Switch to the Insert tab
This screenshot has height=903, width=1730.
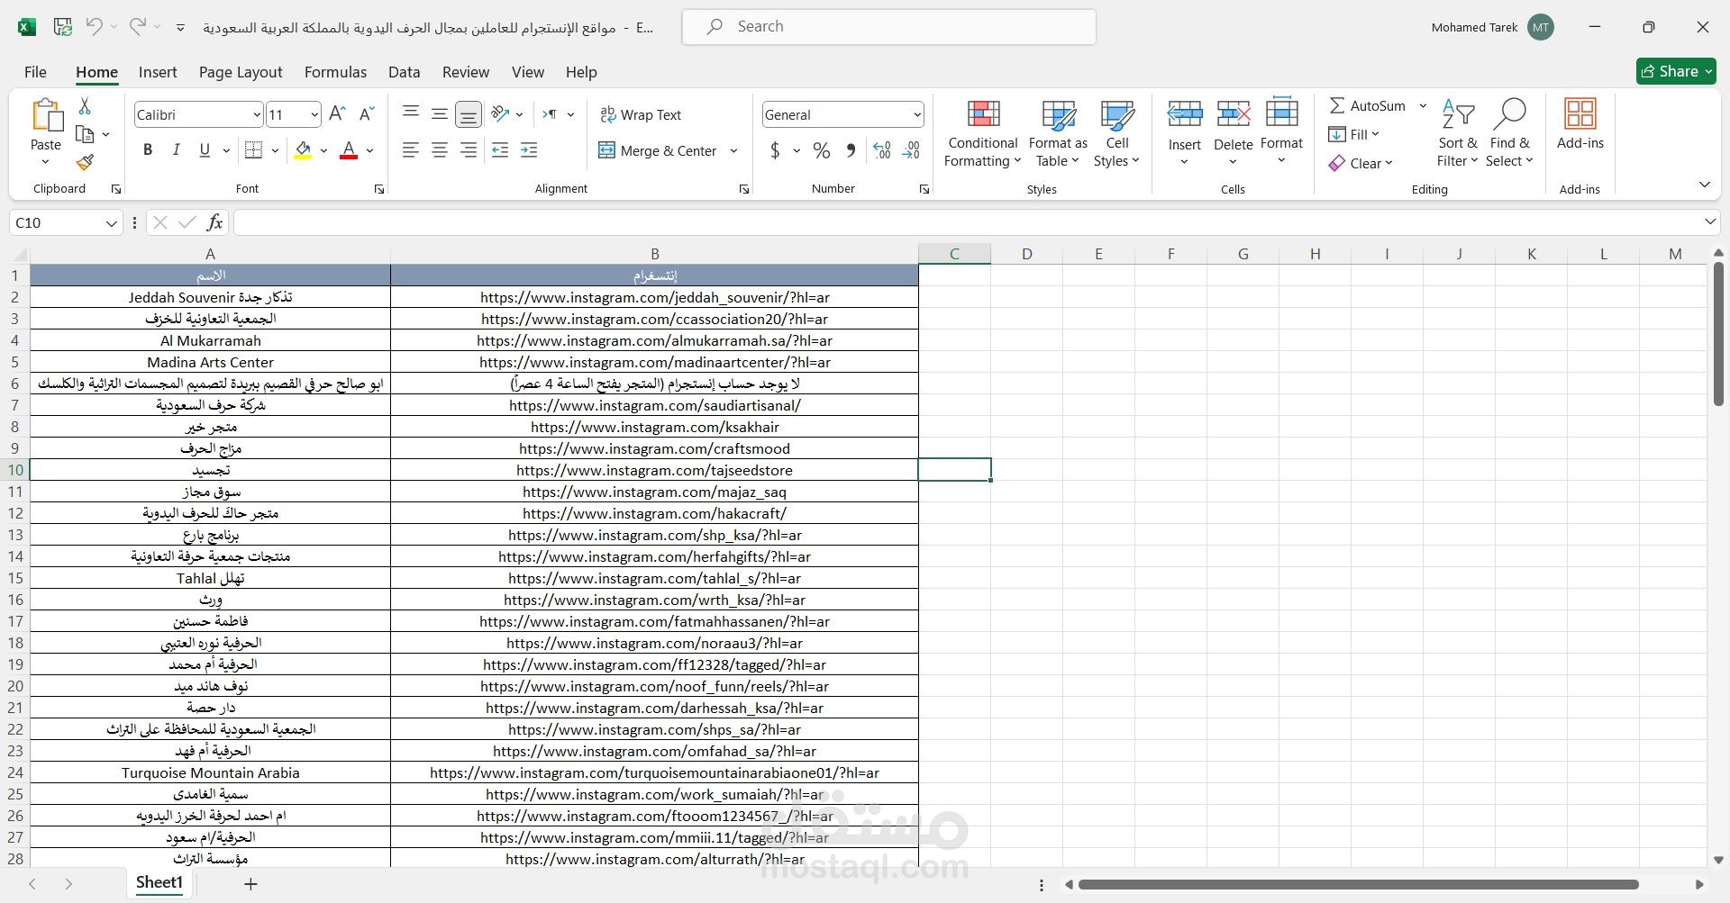pos(158,72)
